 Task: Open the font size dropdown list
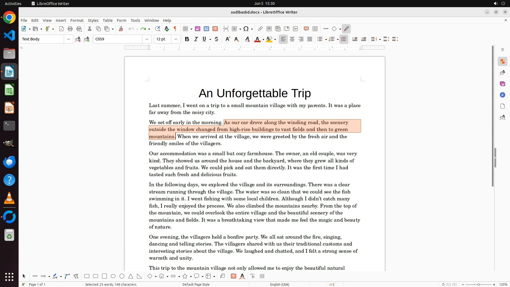point(176,39)
